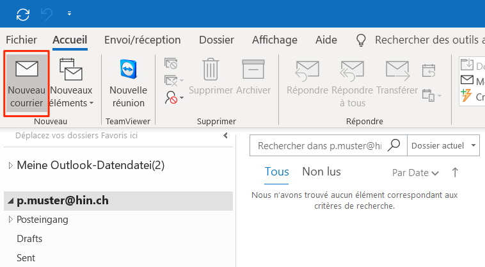
Task: Click Répondre à tous icon
Action: (x=353, y=71)
